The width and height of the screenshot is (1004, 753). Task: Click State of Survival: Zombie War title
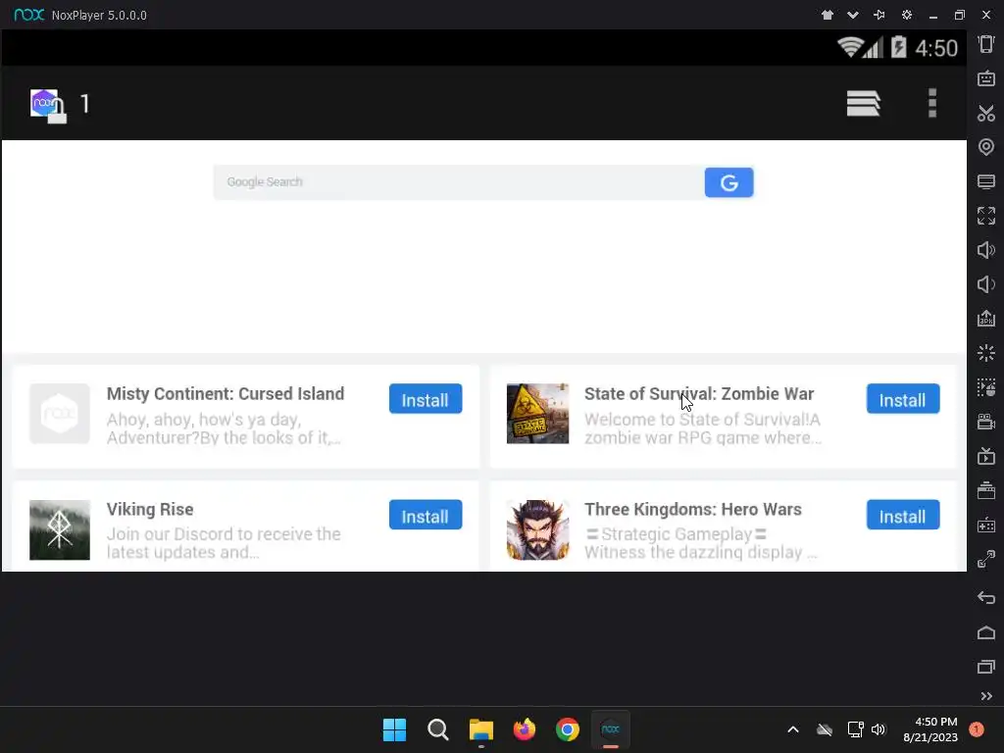(698, 394)
